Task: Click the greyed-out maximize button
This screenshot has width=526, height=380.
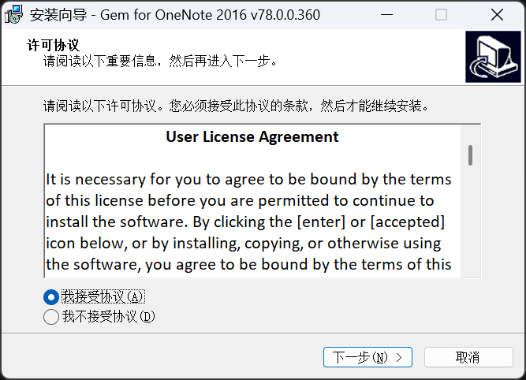Action: [441, 15]
